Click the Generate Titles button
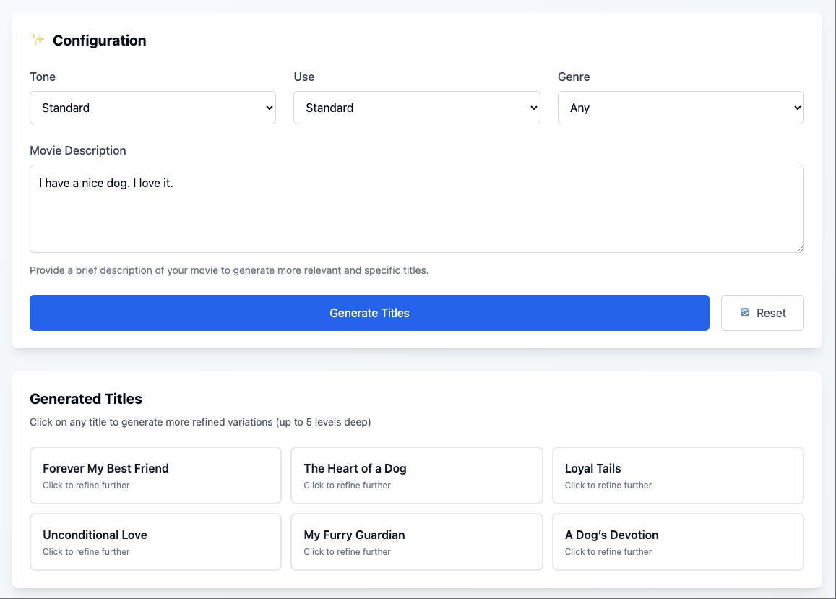 pyautogui.click(x=369, y=313)
